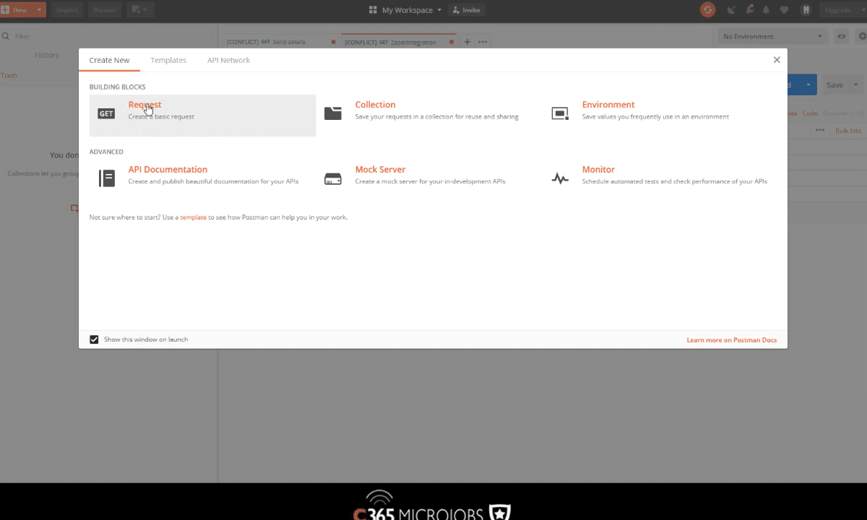Expand the New button dropdown arrow
The width and height of the screenshot is (867, 520).
[39, 10]
